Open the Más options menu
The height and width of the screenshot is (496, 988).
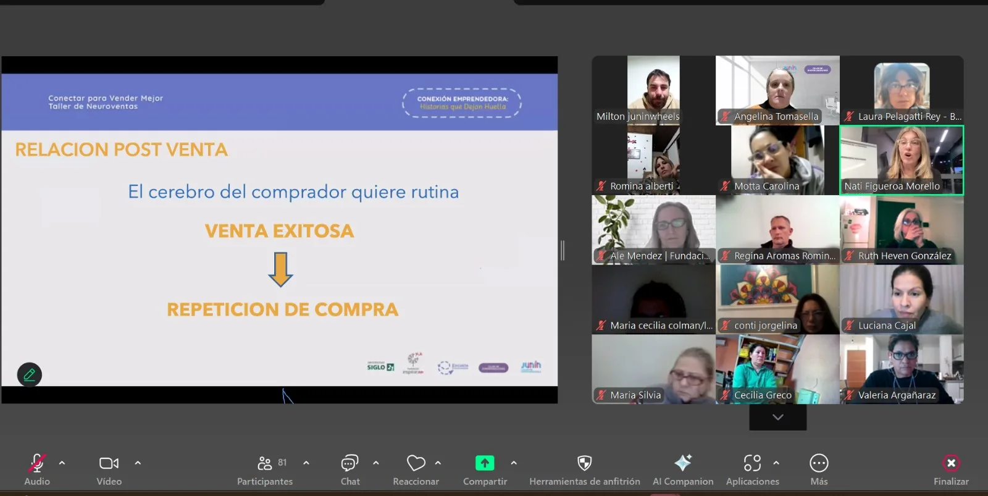point(819,469)
